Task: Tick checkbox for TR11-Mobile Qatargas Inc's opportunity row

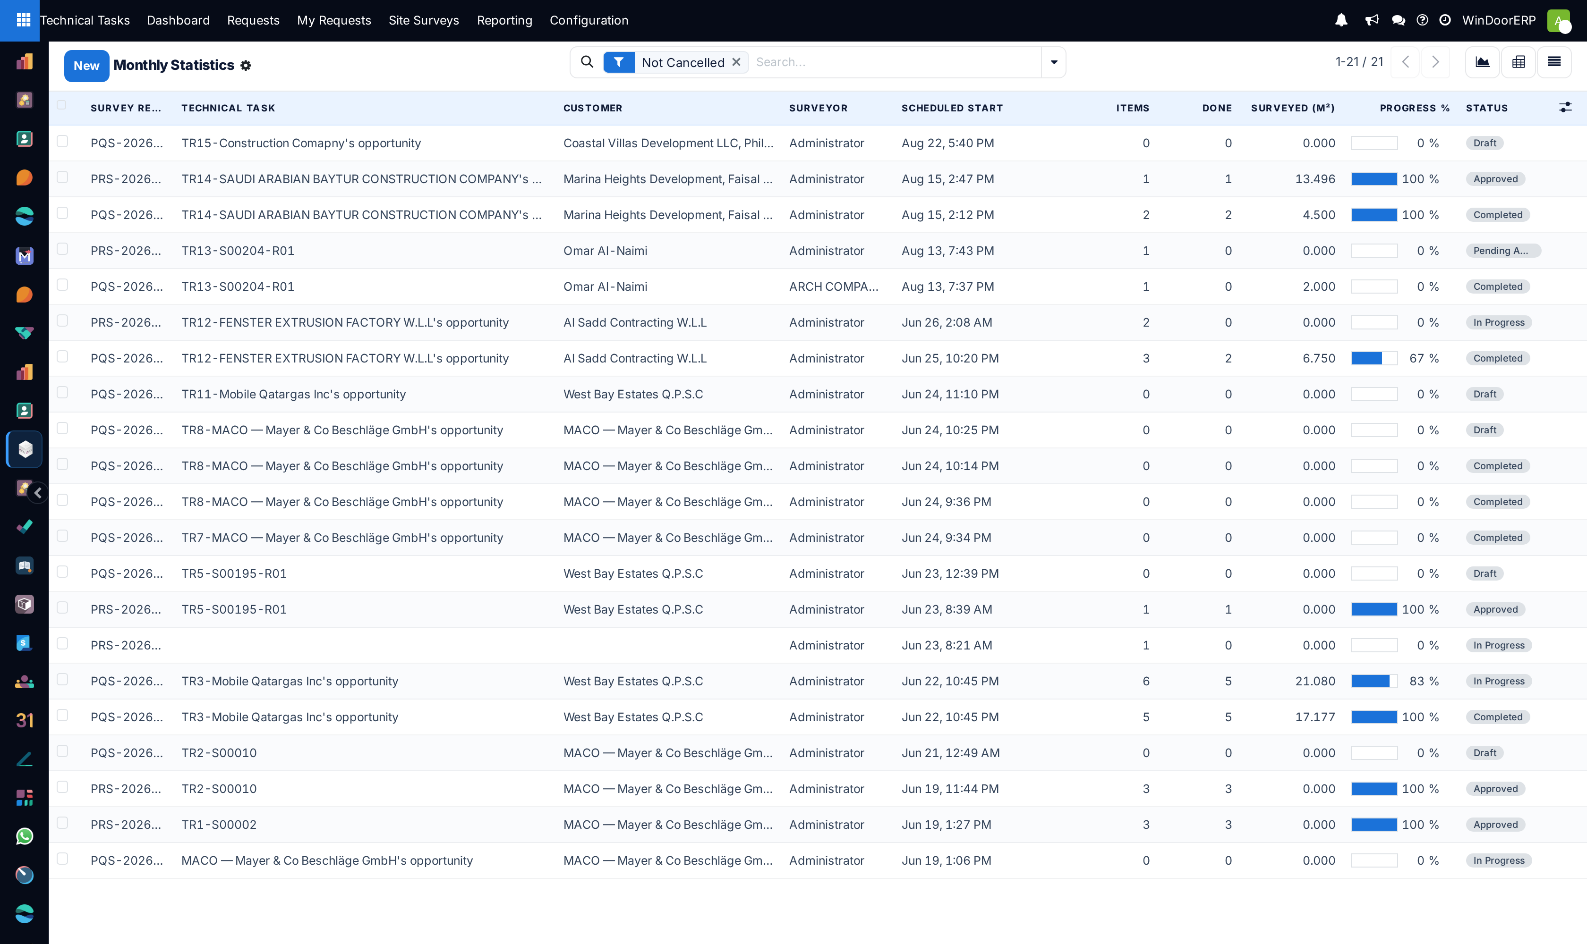Action: pyautogui.click(x=62, y=393)
